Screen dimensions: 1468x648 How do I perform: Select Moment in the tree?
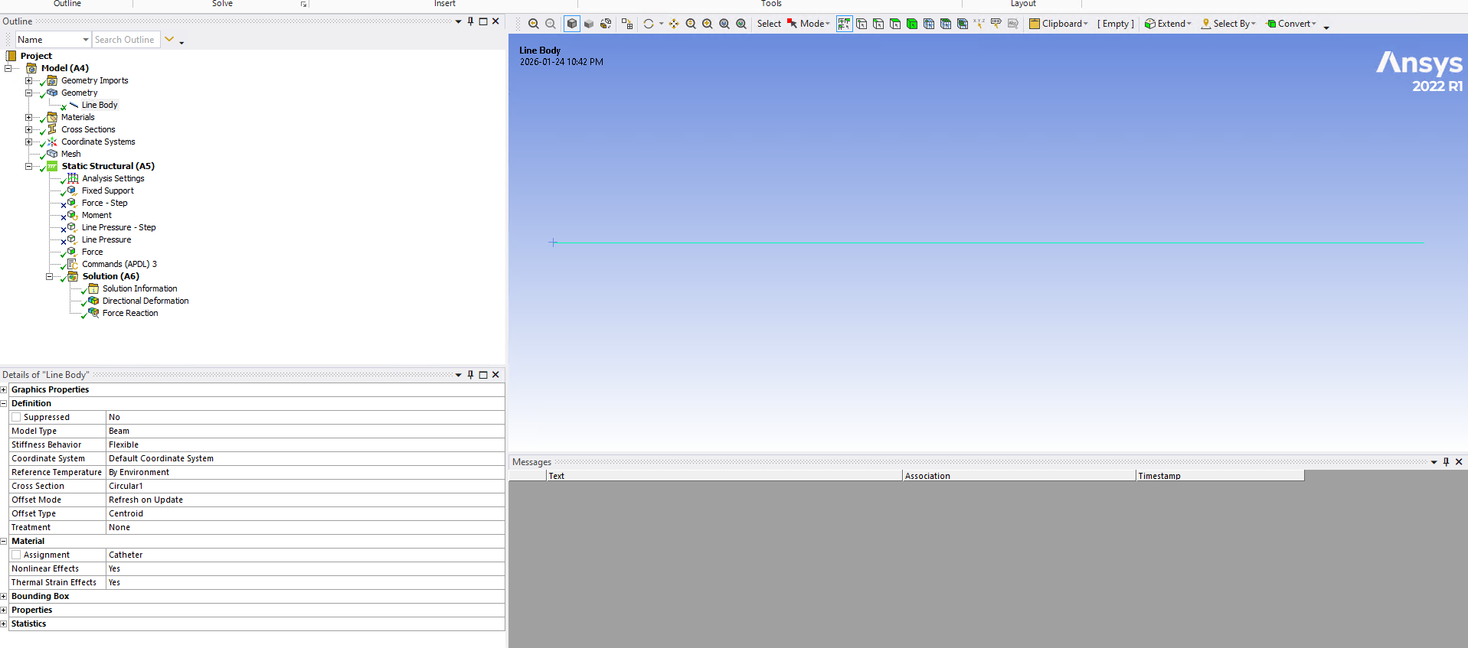click(96, 215)
